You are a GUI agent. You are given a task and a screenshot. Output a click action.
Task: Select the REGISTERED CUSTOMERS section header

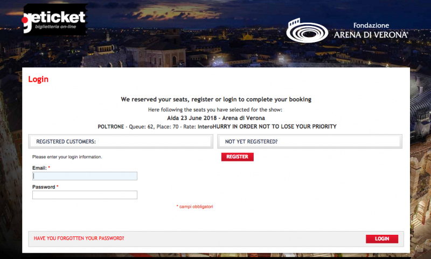tap(121, 142)
